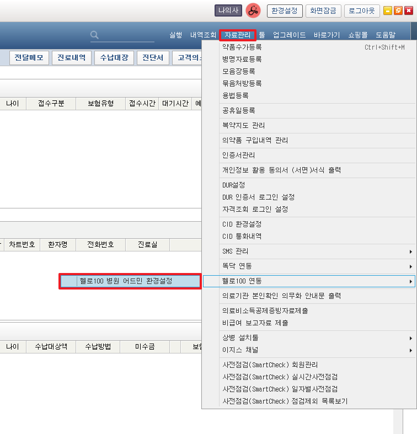Log out with the 로그아웃 button
Image resolution: width=417 pixels, height=434 pixels.
point(362,10)
